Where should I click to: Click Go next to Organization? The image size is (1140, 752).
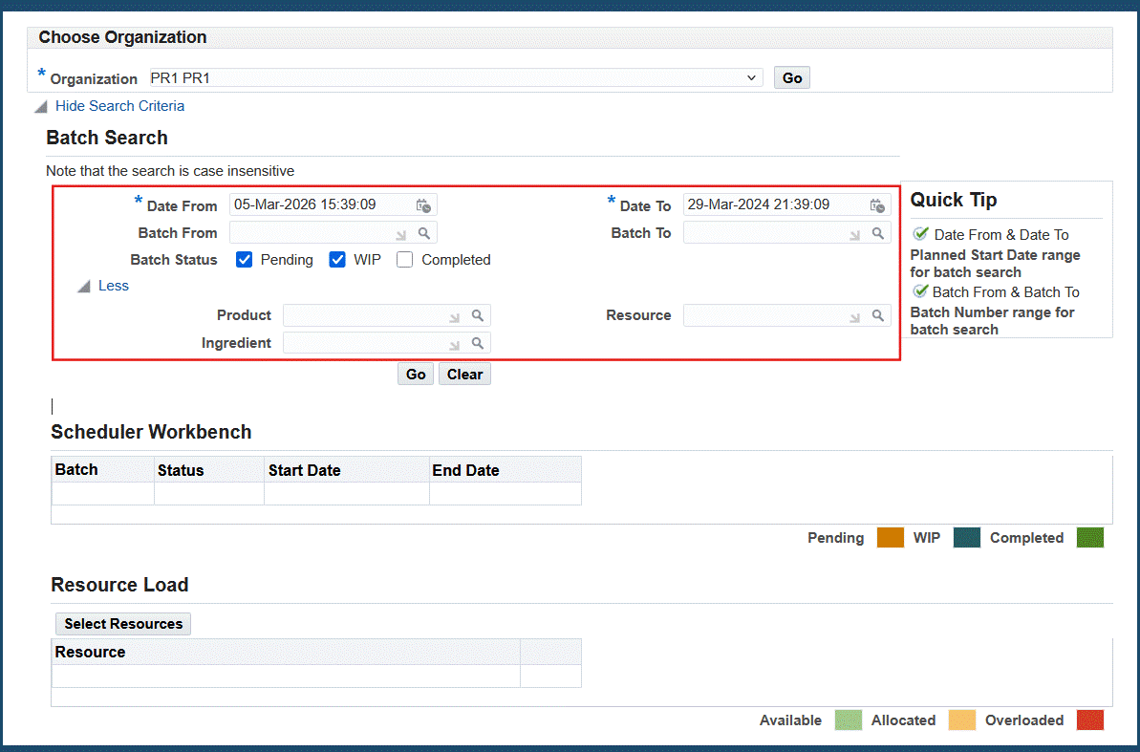[792, 77]
